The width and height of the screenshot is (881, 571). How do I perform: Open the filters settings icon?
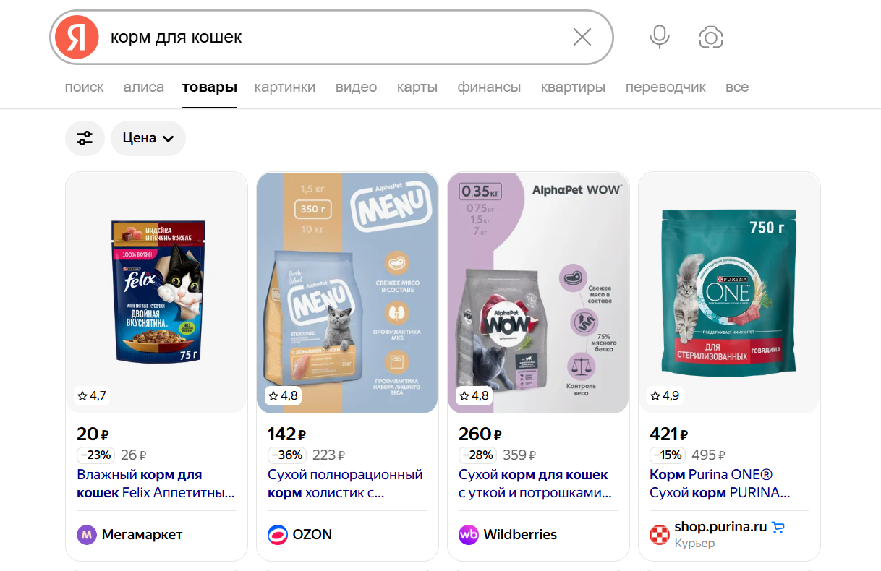tap(85, 138)
